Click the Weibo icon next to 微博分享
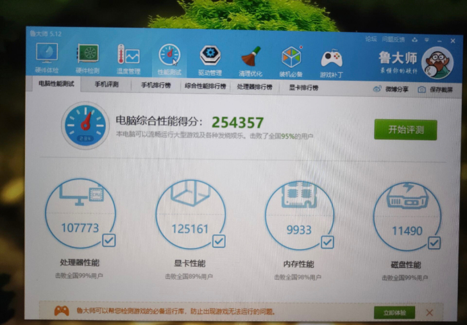Viewport: 467px width, 325px height. (377, 89)
